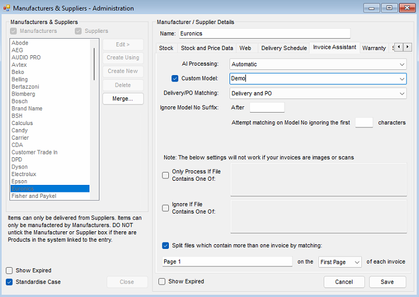The image size is (419, 297).
Task: Click the Close button at bottom left
Action: [x=127, y=282]
